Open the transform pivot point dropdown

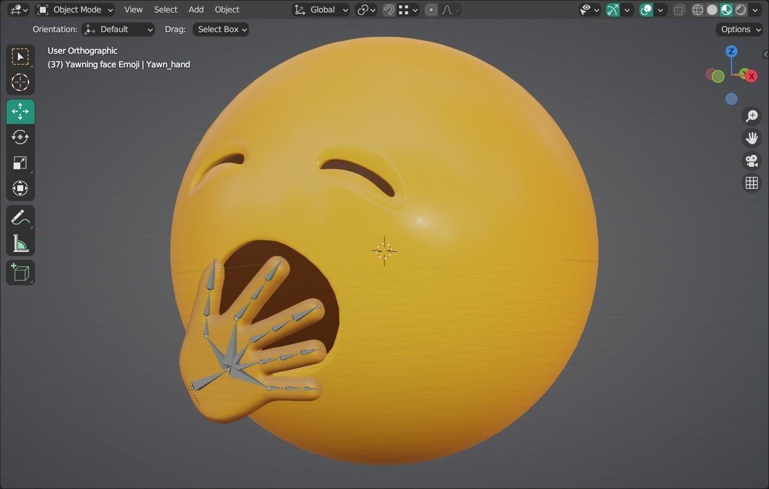pyautogui.click(x=366, y=10)
